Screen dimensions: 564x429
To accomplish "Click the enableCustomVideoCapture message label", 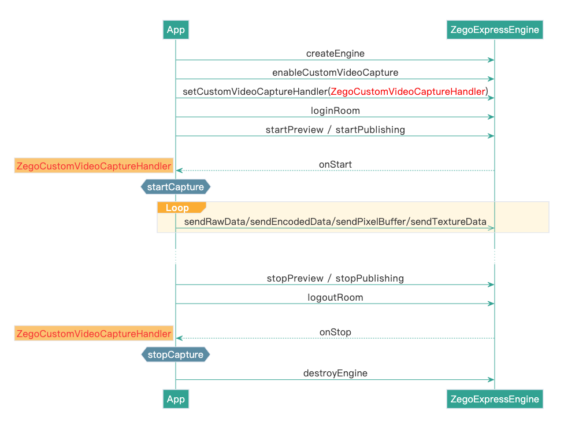I will (335, 73).
